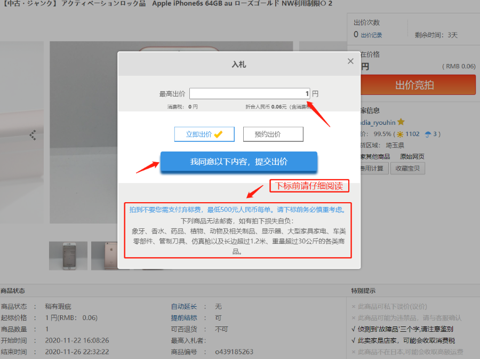Click the 费用计算 fee calculator button
Viewport: 480px width, 359px height.
(373, 167)
